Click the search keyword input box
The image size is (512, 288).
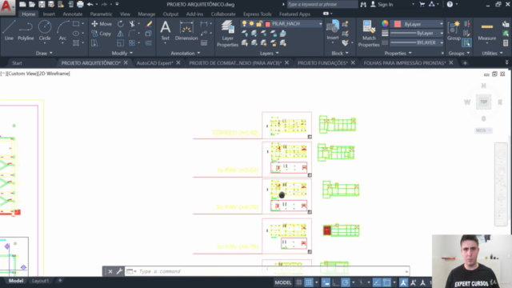322,4
